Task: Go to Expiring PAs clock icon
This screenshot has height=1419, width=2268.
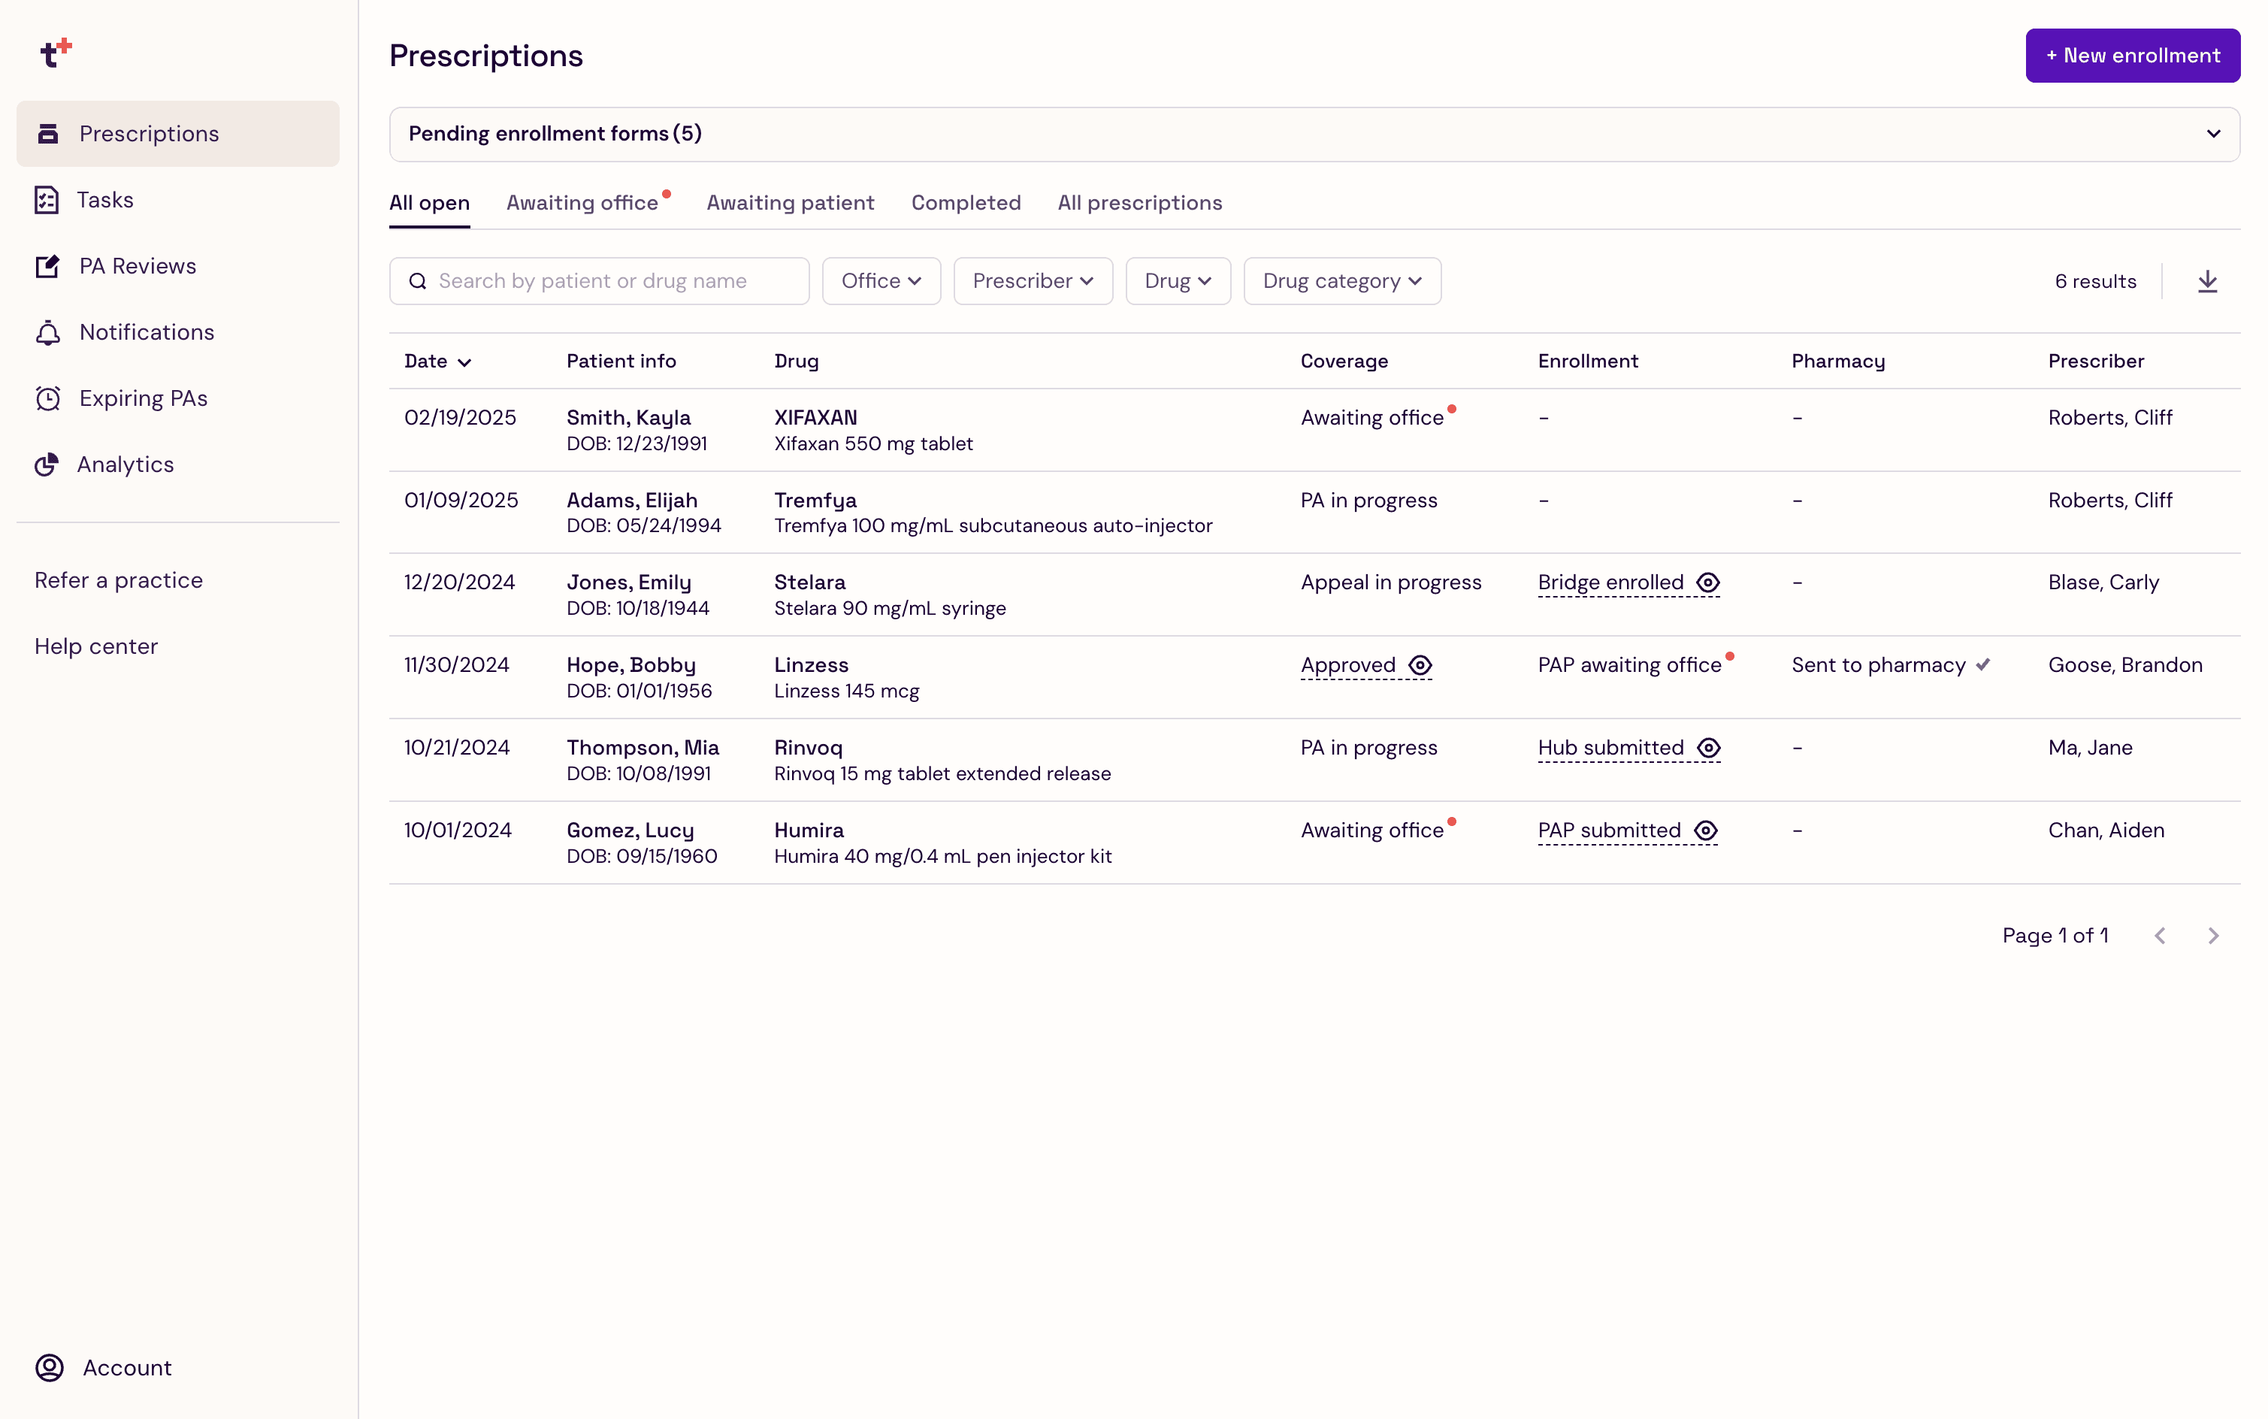Action: [47, 398]
